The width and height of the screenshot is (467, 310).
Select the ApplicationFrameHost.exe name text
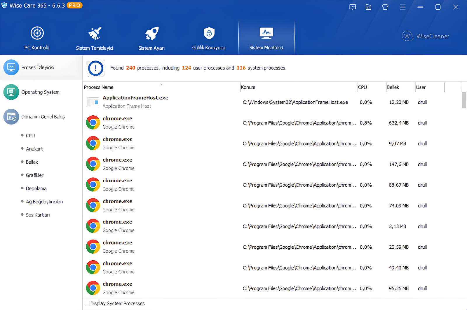[x=135, y=98]
